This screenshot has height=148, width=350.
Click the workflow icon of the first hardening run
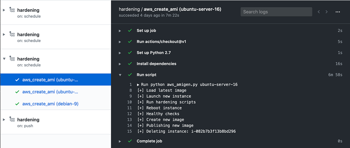click(x=12, y=10)
